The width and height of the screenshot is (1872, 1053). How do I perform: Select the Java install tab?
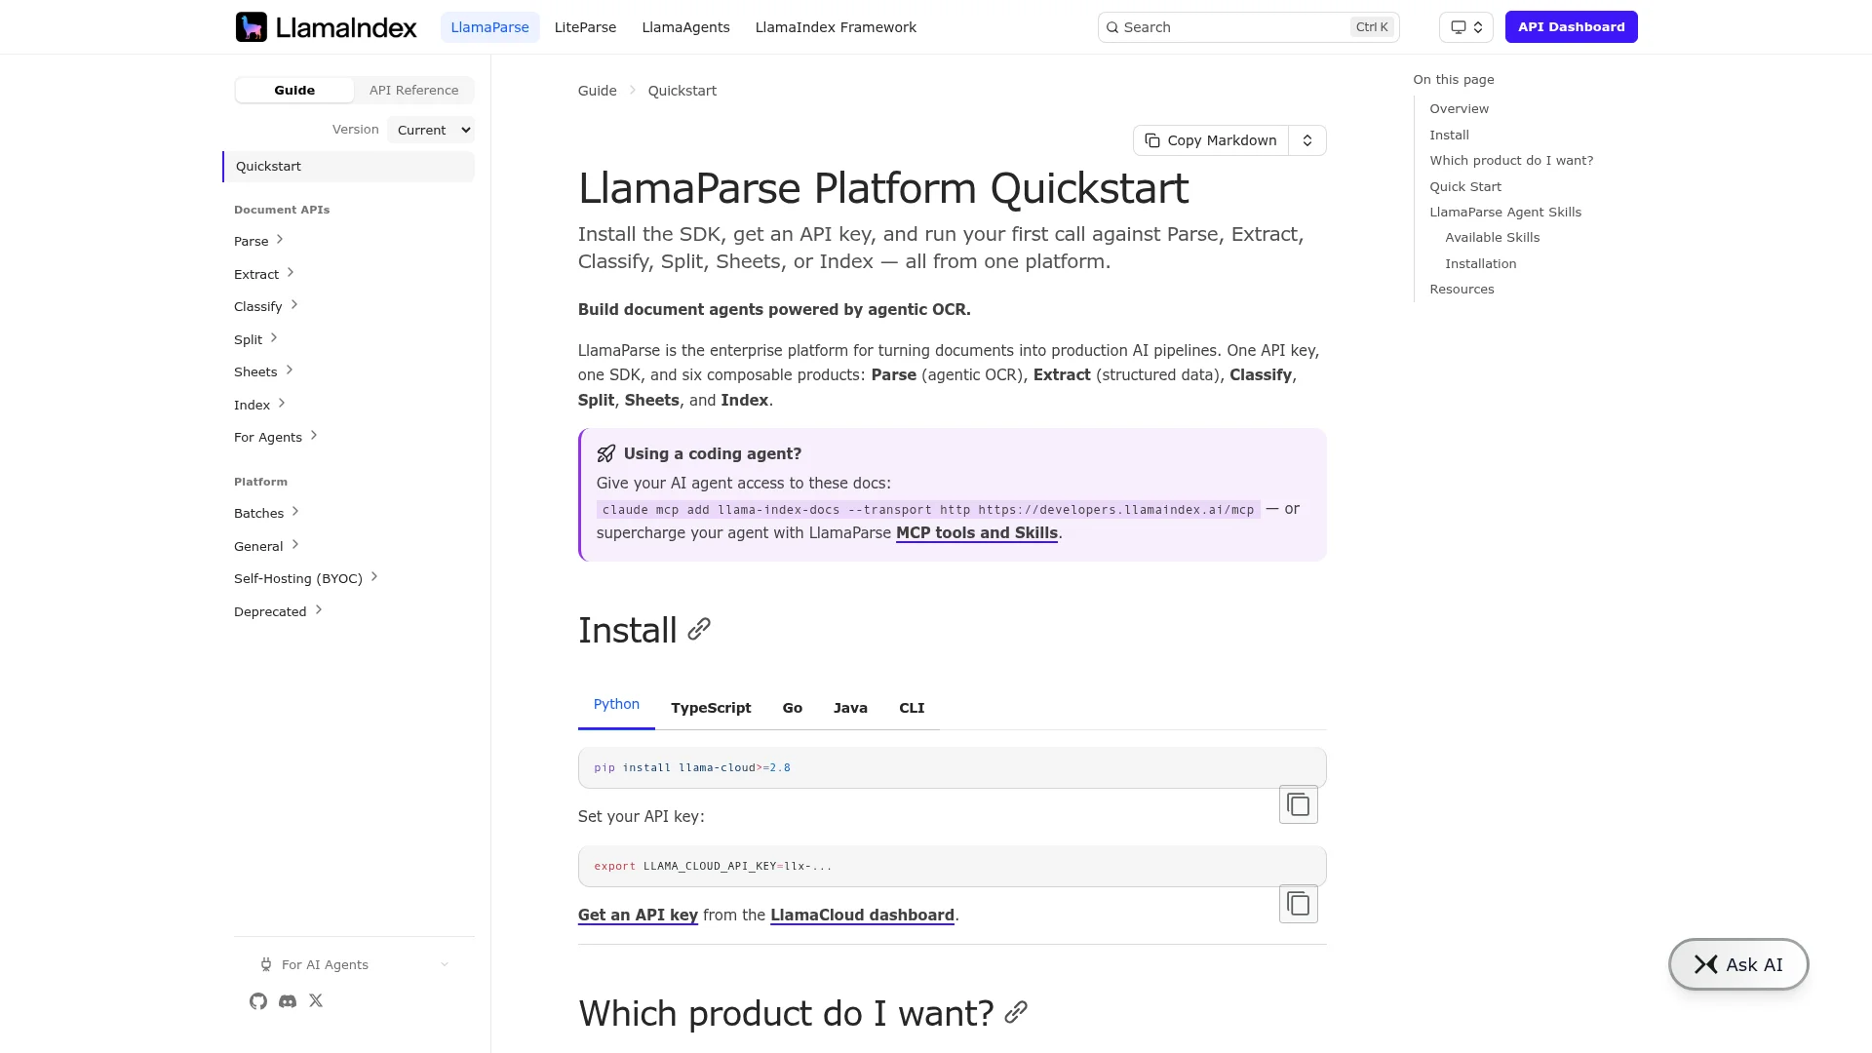(850, 708)
